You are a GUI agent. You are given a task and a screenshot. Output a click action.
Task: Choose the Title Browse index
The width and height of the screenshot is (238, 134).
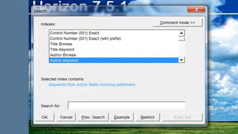coord(114,44)
